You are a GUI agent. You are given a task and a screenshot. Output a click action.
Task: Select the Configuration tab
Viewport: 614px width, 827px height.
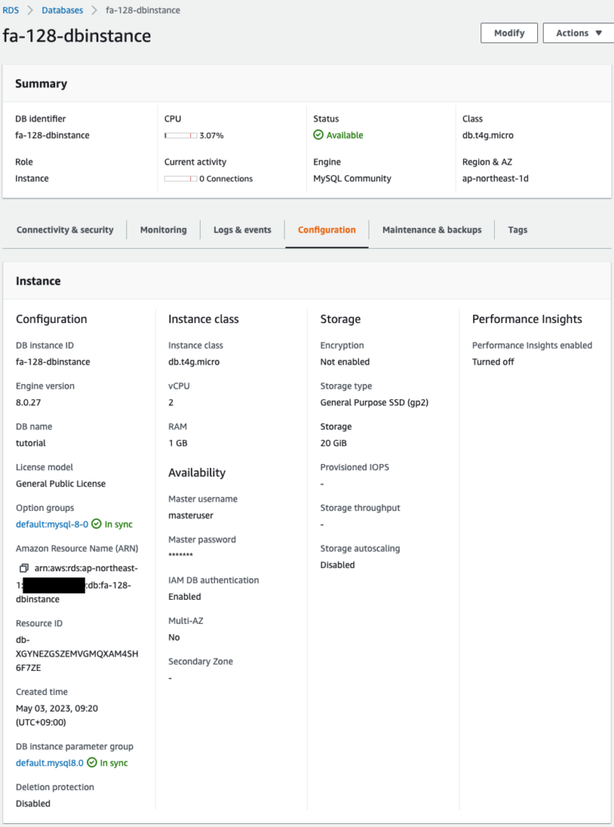(x=326, y=230)
